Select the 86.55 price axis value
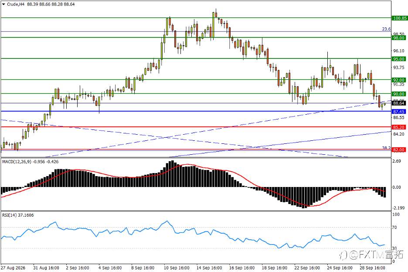Image resolution: width=408 pixels, height=272 pixels. pyautogui.click(x=399, y=117)
